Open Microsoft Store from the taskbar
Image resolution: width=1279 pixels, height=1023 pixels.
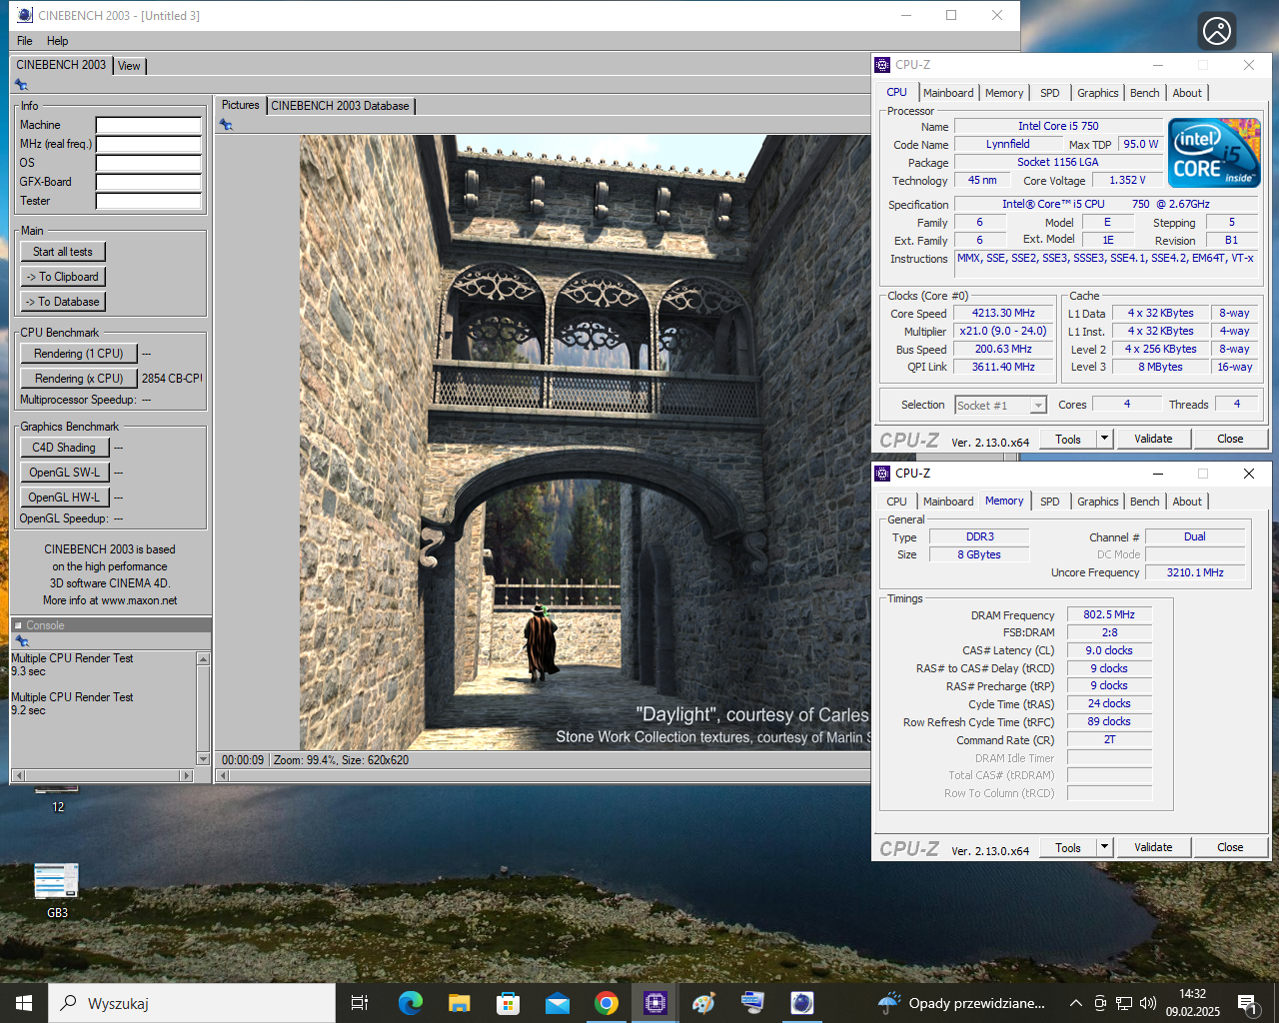pos(508,1003)
